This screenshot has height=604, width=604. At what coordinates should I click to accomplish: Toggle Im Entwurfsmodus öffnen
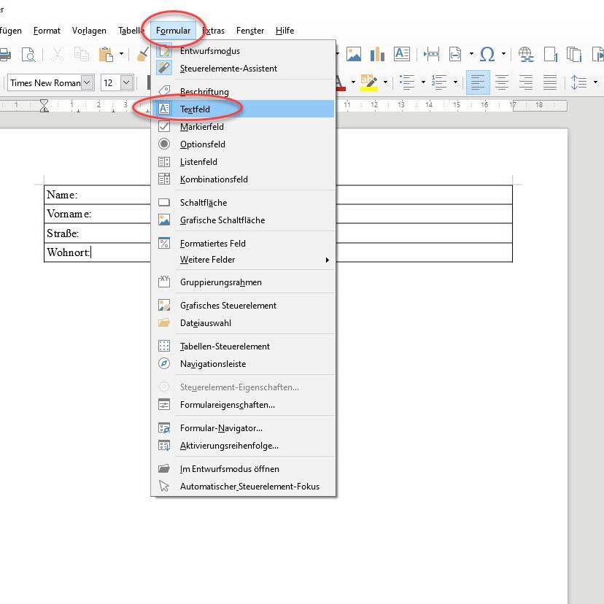tap(243, 469)
